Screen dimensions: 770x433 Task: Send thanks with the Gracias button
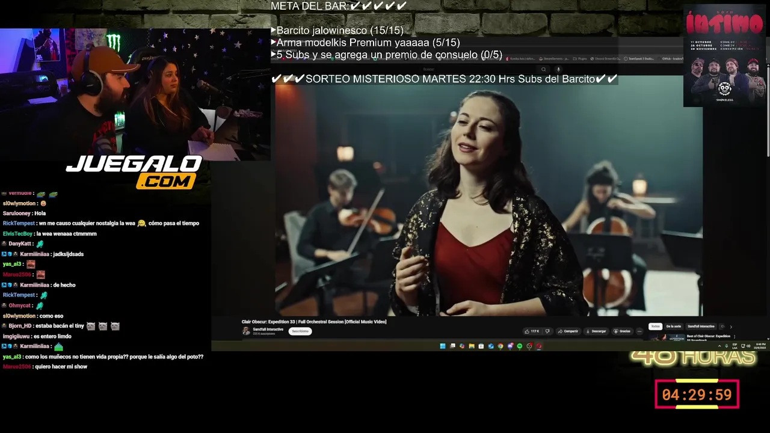click(x=622, y=331)
